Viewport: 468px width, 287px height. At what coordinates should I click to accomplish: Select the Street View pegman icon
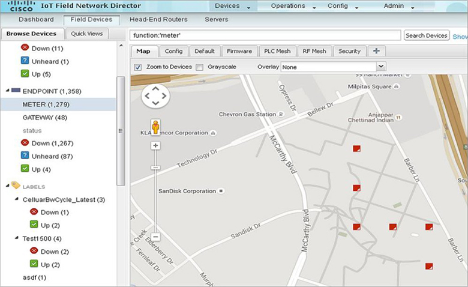click(x=155, y=127)
